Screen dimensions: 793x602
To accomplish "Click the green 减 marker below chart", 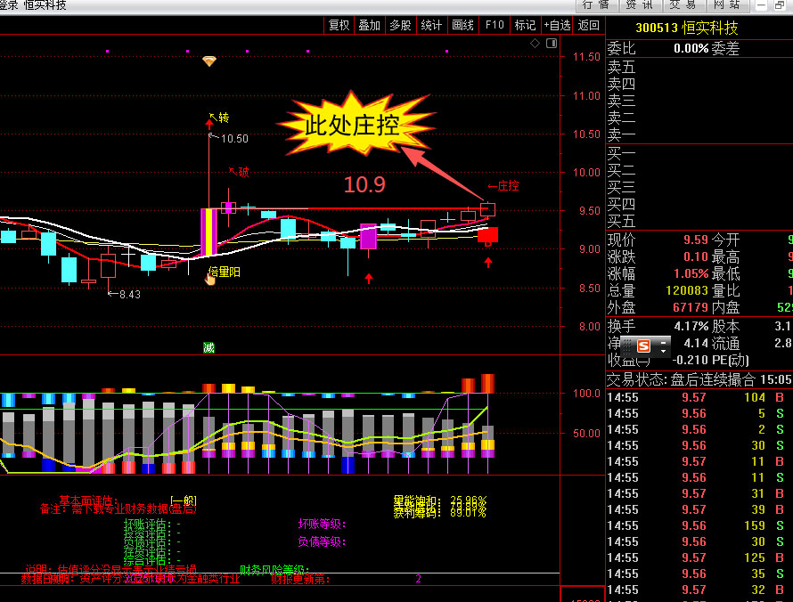I will pos(208,347).
